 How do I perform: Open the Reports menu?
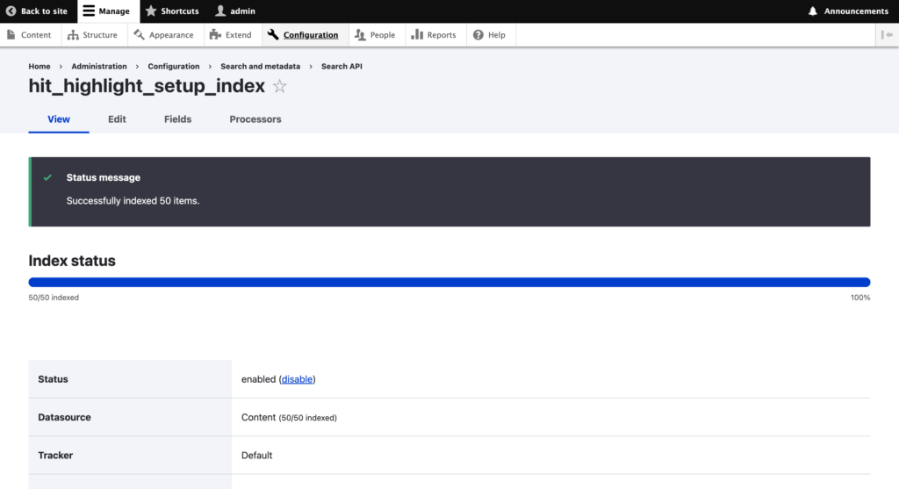click(x=434, y=35)
